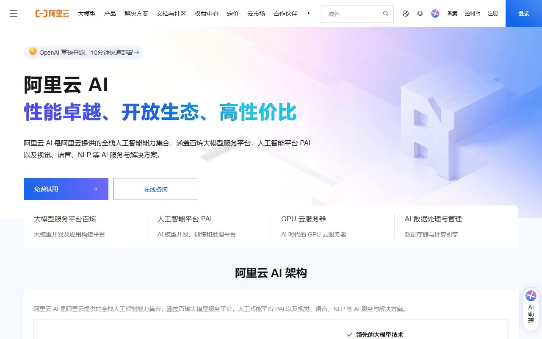Click the search magnifier in the domain box
Image resolution: width=542 pixels, height=339 pixels.
pos(385,14)
